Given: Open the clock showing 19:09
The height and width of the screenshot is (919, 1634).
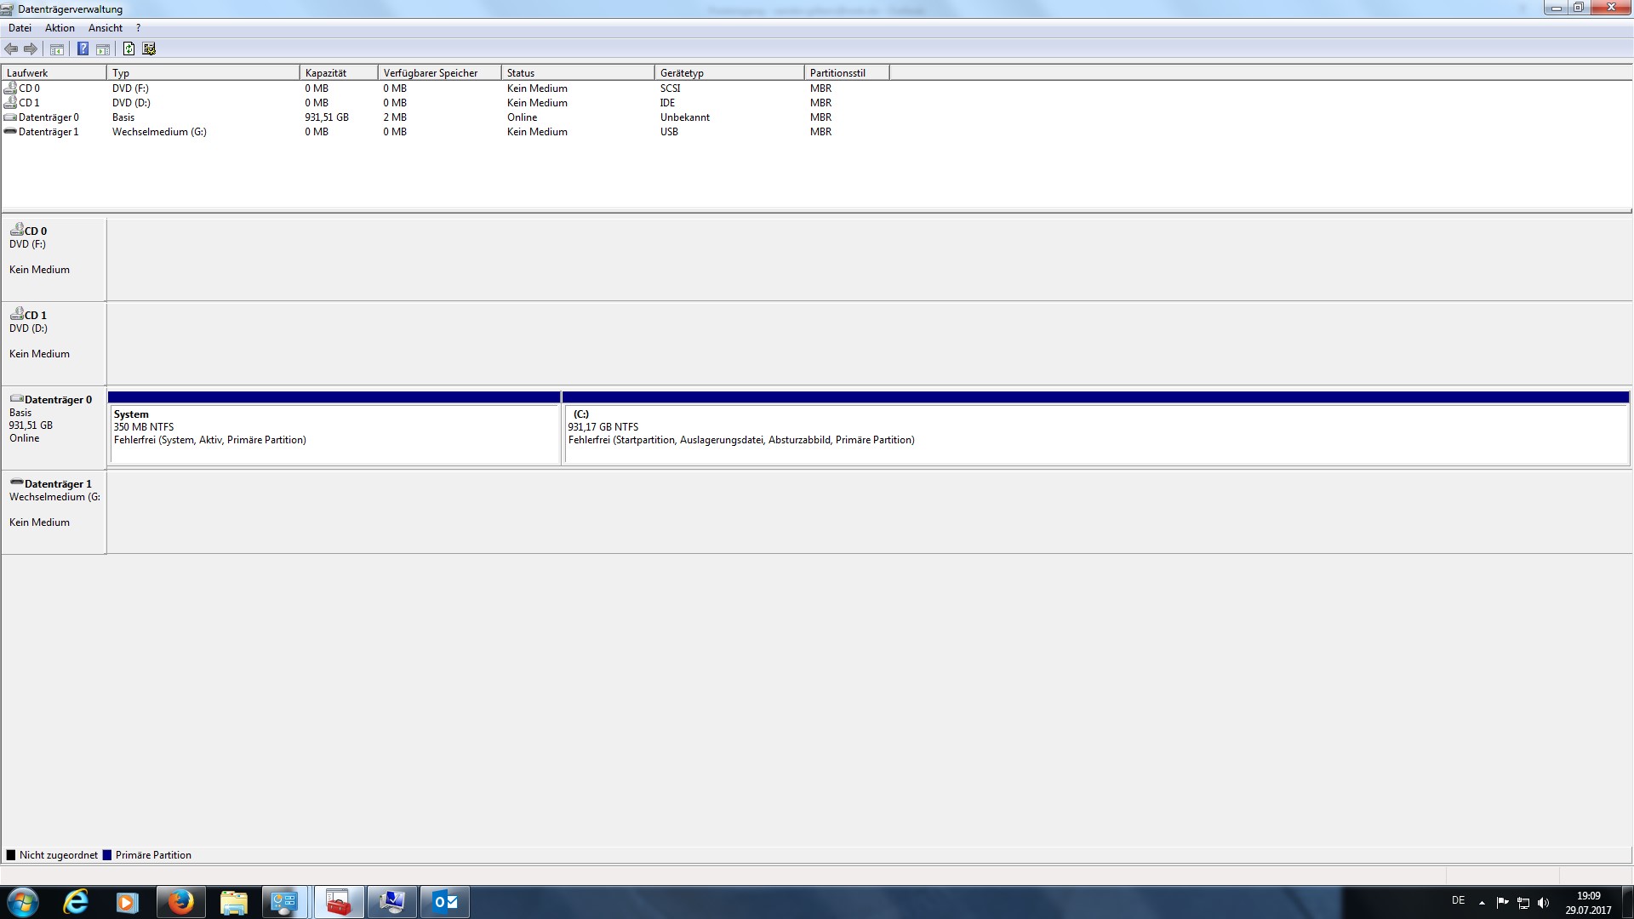Looking at the screenshot, I should [x=1588, y=903].
